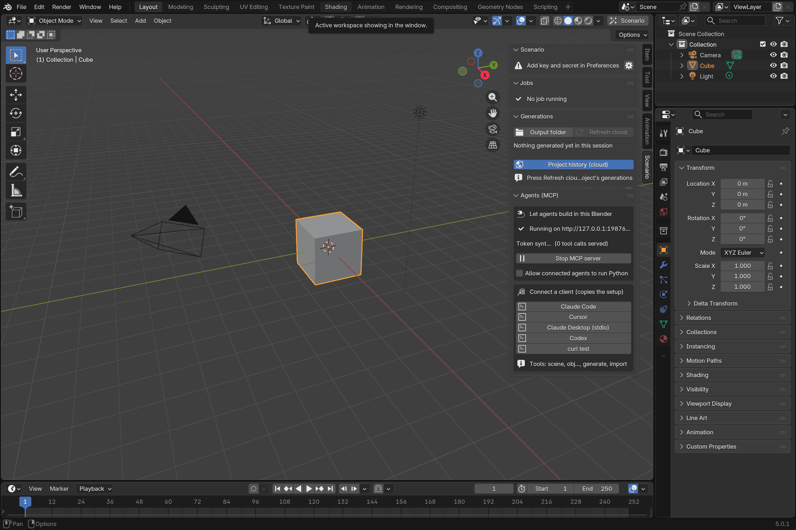Open the Render menu
This screenshot has height=530, width=796.
[62, 7]
